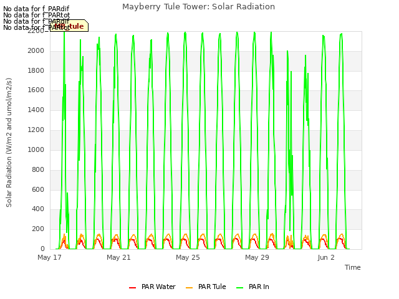399x299 pixels.
Task: Click the 400 y-axis tick label
Action: click(x=38, y=209)
